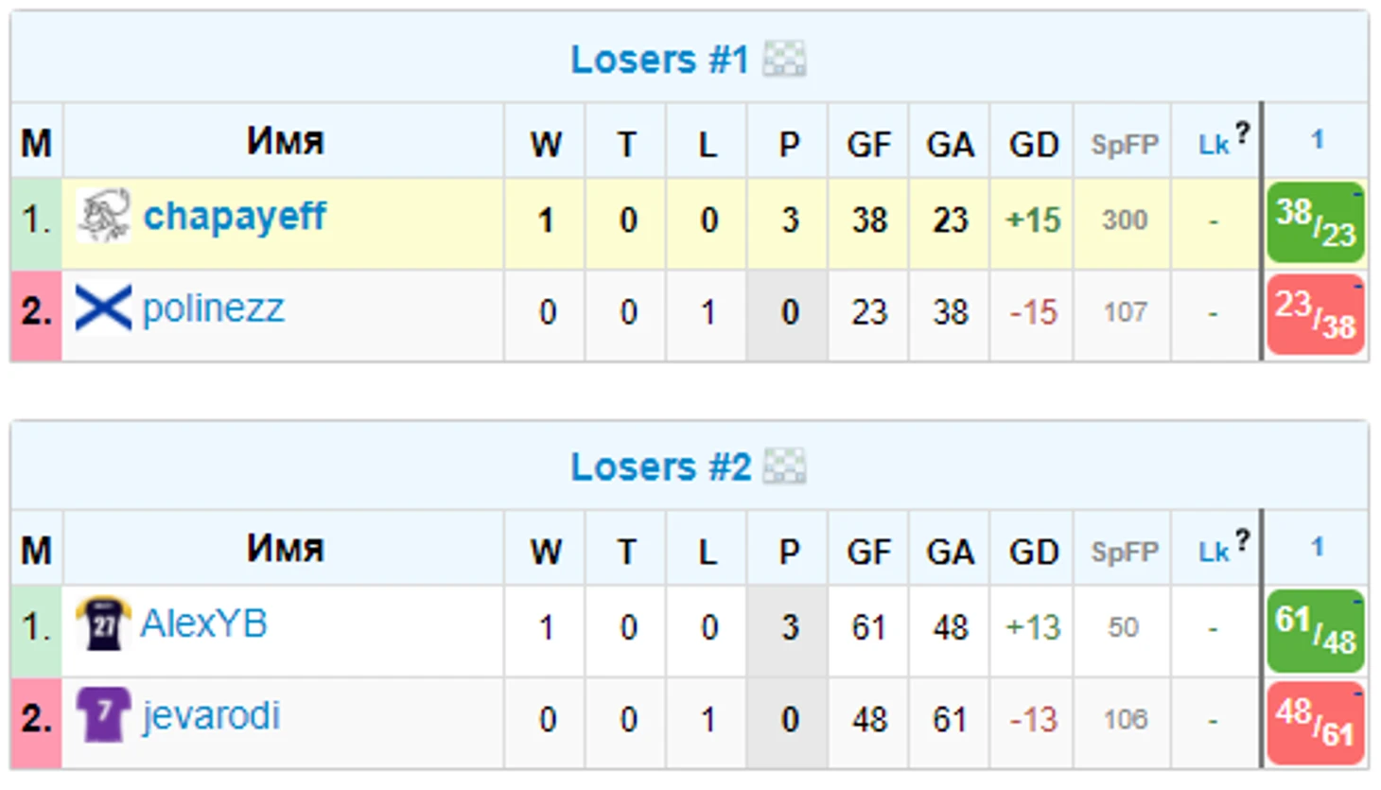
Task: Click polinezz's blue cross flag icon
Action: tap(103, 308)
